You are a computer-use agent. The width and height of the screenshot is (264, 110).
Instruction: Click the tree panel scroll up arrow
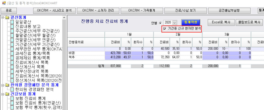point(64,18)
